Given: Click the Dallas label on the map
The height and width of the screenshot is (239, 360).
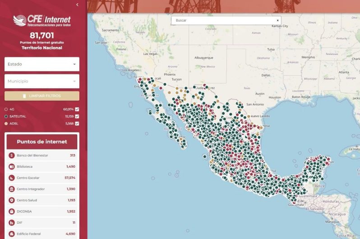Looking at the screenshot, I should (266, 75).
